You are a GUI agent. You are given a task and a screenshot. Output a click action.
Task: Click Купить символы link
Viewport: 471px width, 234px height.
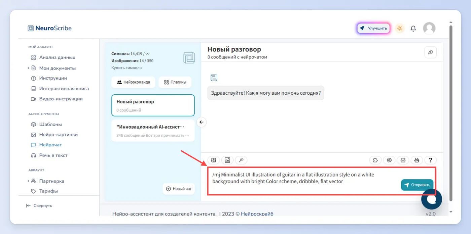127,68
